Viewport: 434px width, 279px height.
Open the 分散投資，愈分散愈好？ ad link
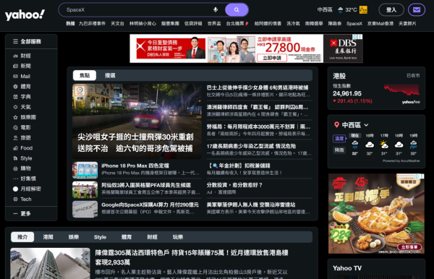click(x=234, y=185)
